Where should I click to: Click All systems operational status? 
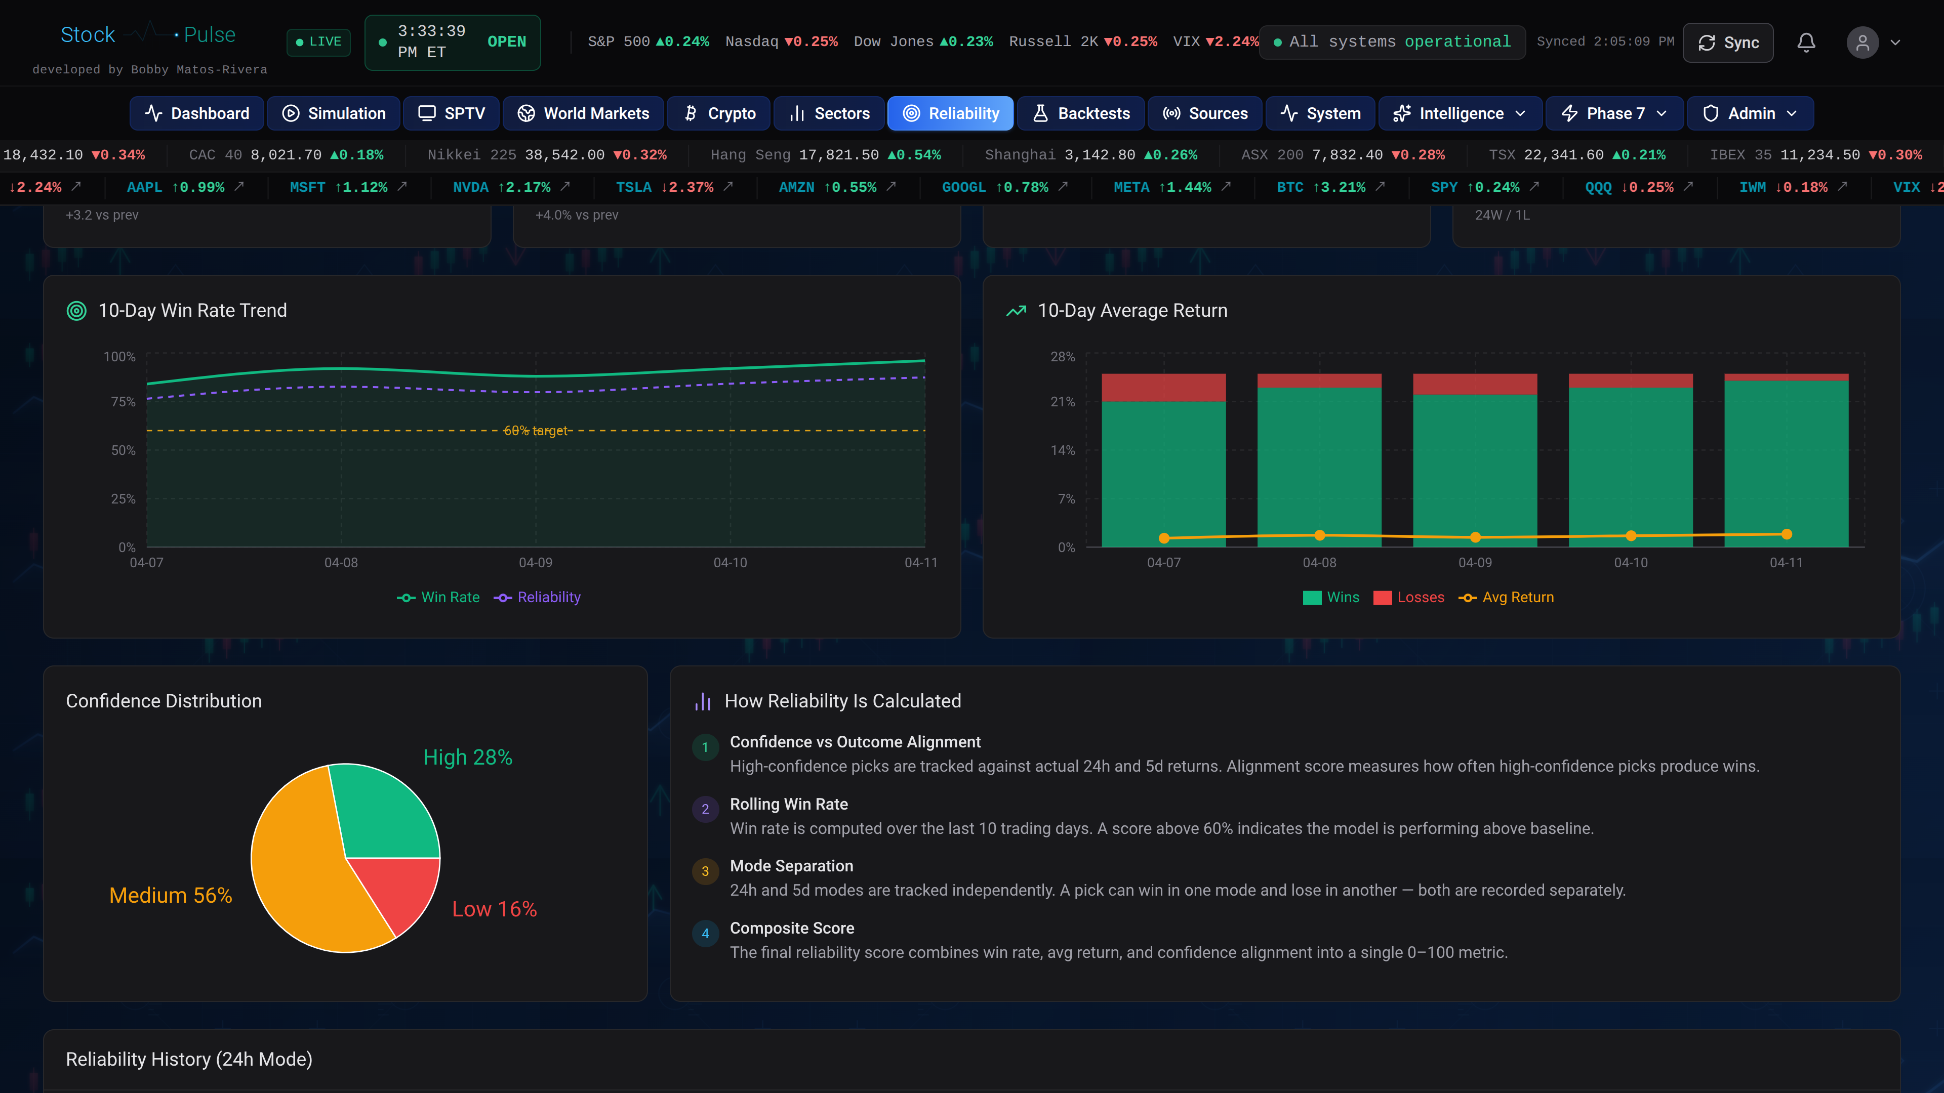tap(1392, 41)
